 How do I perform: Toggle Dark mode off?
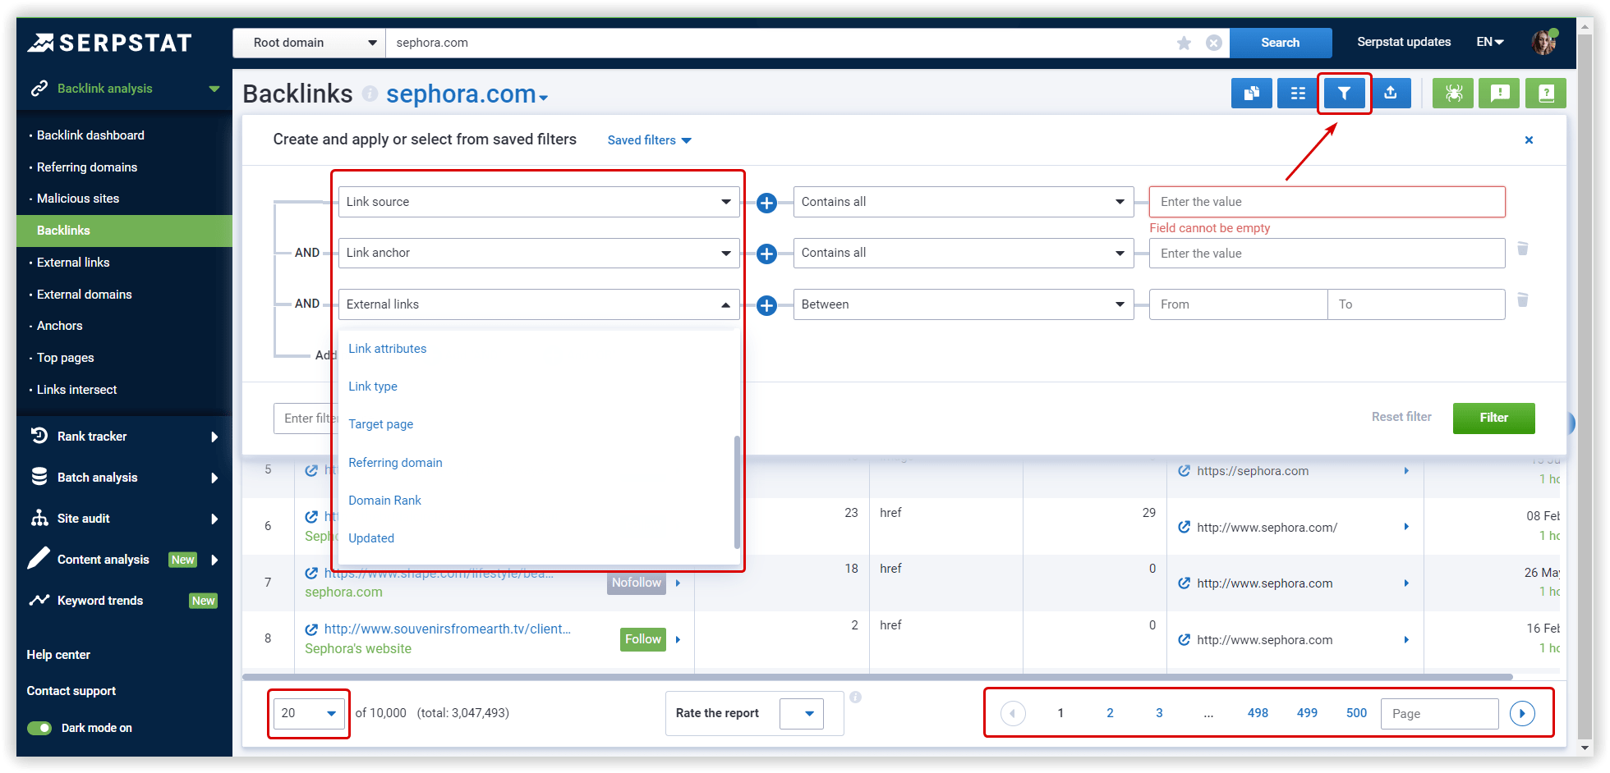pyautogui.click(x=39, y=728)
